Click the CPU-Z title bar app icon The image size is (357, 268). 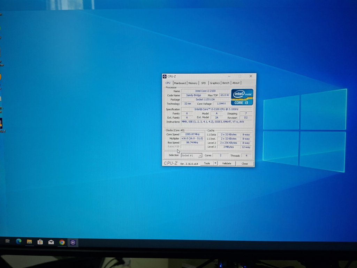[165, 76]
